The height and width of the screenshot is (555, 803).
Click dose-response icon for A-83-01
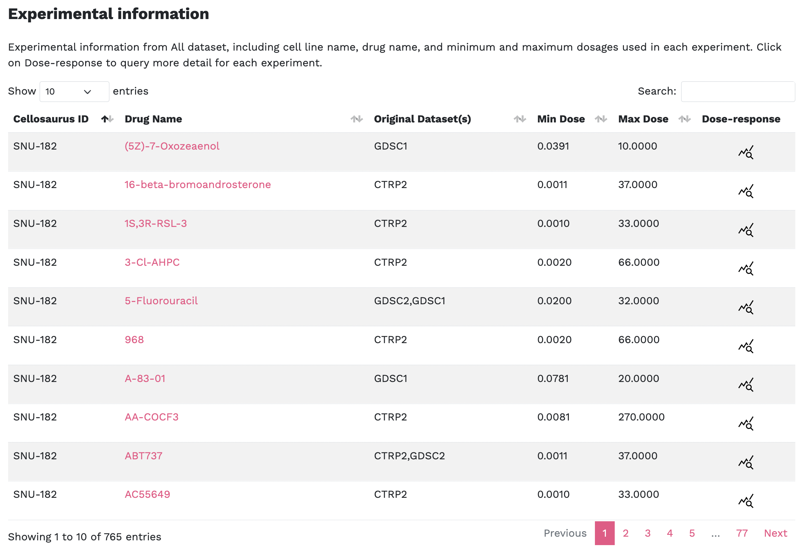[x=746, y=385]
